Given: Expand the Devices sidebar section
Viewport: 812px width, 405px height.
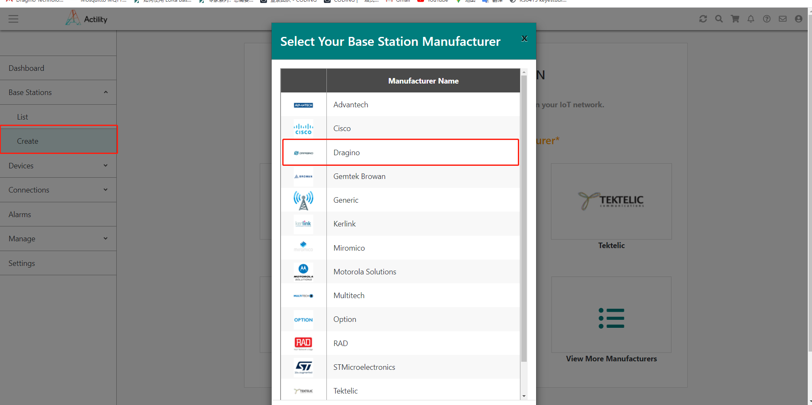Looking at the screenshot, I should coord(58,166).
